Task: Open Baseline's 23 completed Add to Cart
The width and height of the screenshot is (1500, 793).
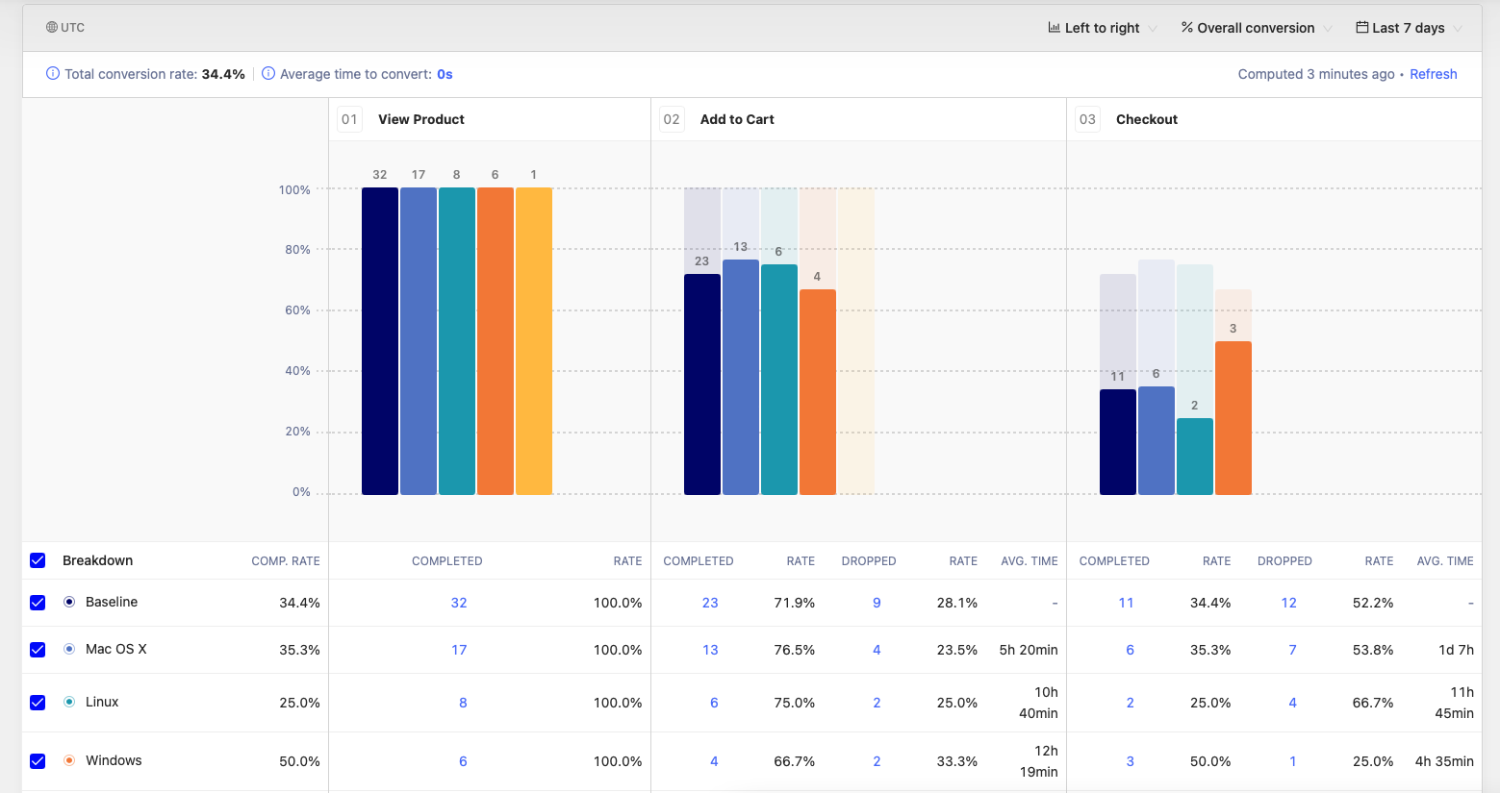Action: (710, 603)
